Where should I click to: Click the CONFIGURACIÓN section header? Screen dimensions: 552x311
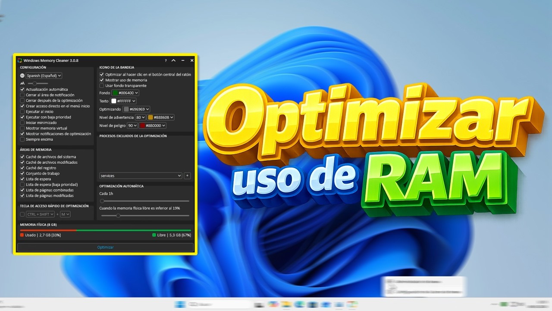click(33, 67)
